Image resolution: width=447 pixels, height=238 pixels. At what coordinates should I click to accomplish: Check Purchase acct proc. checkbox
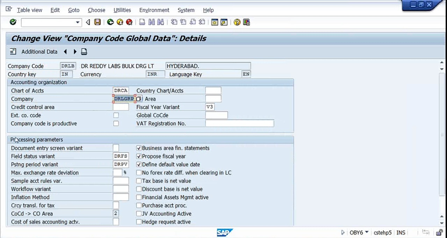click(139, 205)
